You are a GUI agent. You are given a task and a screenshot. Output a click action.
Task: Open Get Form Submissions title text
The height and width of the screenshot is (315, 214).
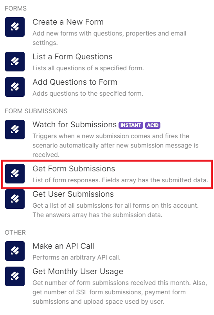(74, 169)
